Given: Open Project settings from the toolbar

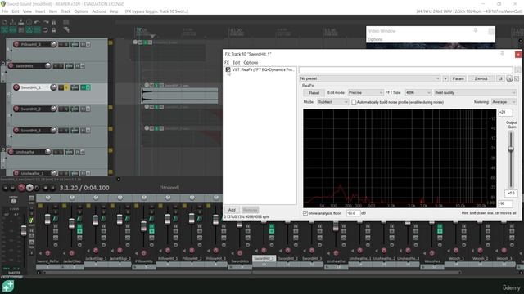Looking at the screenshot, I should click(x=29, y=22).
